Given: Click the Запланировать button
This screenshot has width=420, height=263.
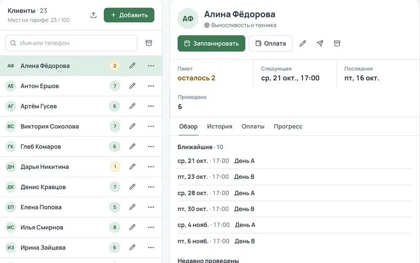Looking at the screenshot, I should click(x=212, y=43).
